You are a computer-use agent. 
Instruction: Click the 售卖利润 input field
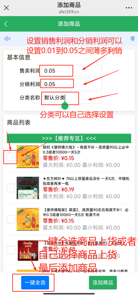72,71
